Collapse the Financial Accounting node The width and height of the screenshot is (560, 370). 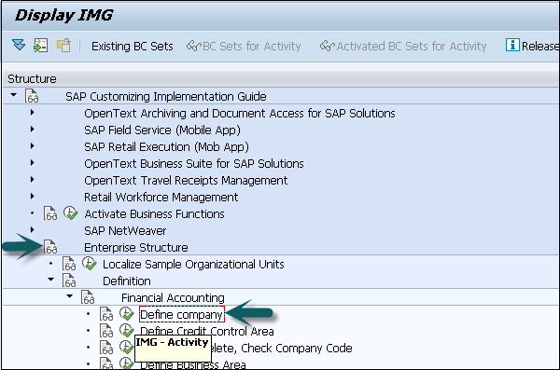coord(70,296)
